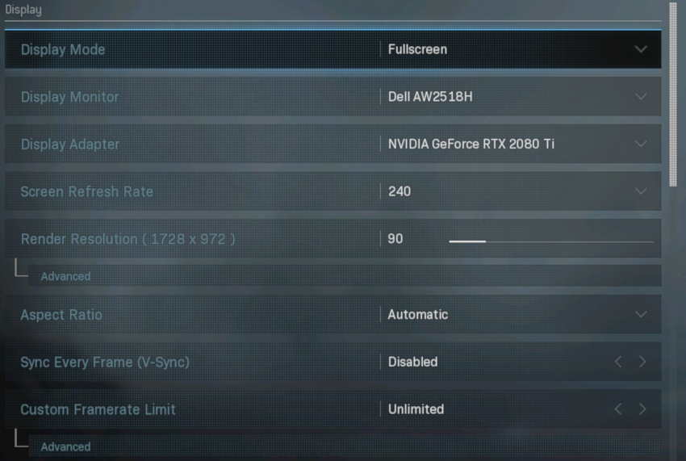Click the vertical settings scrollbar
The width and height of the screenshot is (686, 461).
pyautogui.click(x=673, y=94)
